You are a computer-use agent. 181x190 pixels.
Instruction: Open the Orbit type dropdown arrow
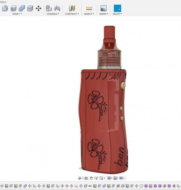(x=83, y=178)
